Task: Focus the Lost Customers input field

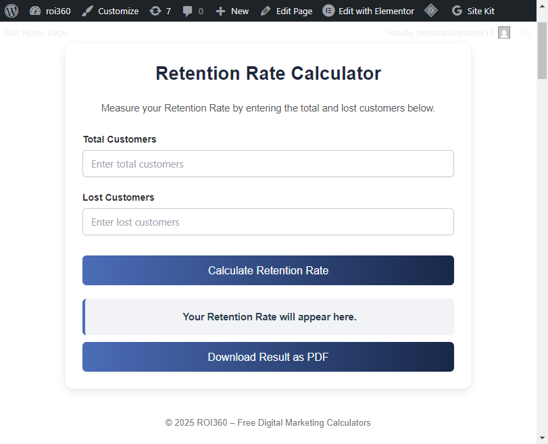Action: coord(268,222)
